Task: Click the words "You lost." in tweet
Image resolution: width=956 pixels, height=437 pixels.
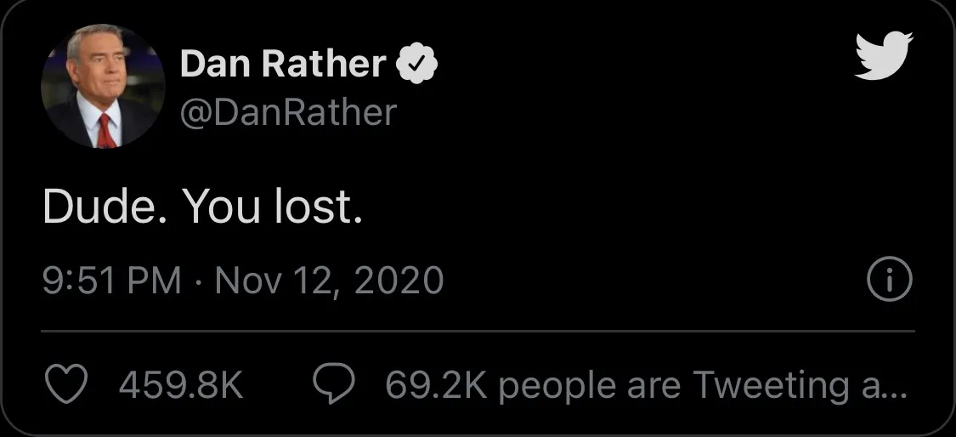Action: click(x=273, y=207)
